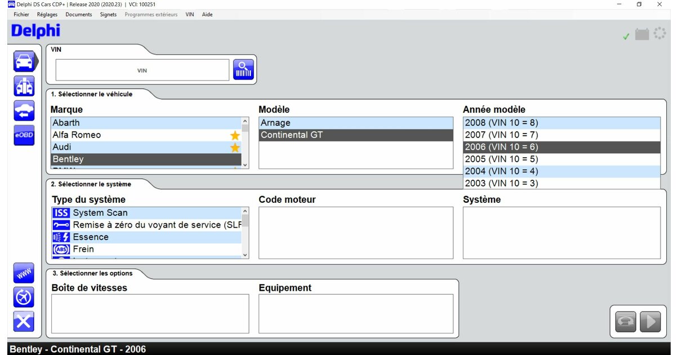
Task: Select Bentley brand
Action: [146, 159]
